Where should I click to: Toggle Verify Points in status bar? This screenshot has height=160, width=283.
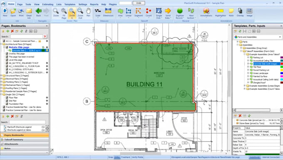click(137, 157)
